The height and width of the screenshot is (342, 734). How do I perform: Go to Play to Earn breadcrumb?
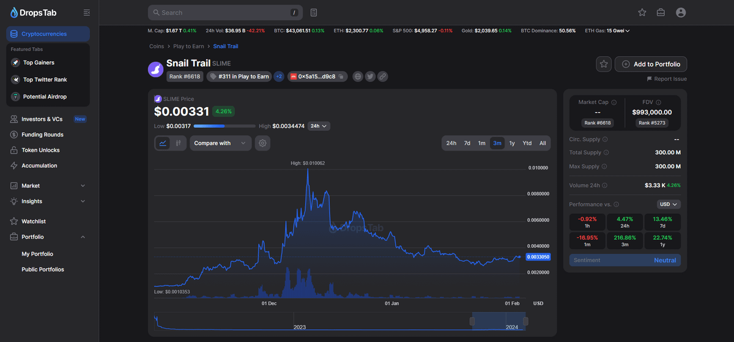point(188,46)
